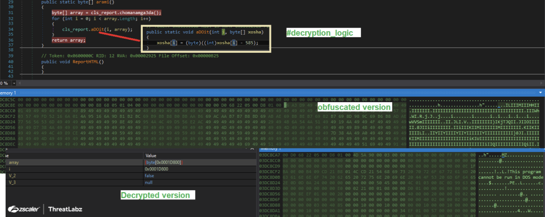Click the 'return array;' highlighted statement
This screenshot has width=545, height=217.
tap(68, 40)
